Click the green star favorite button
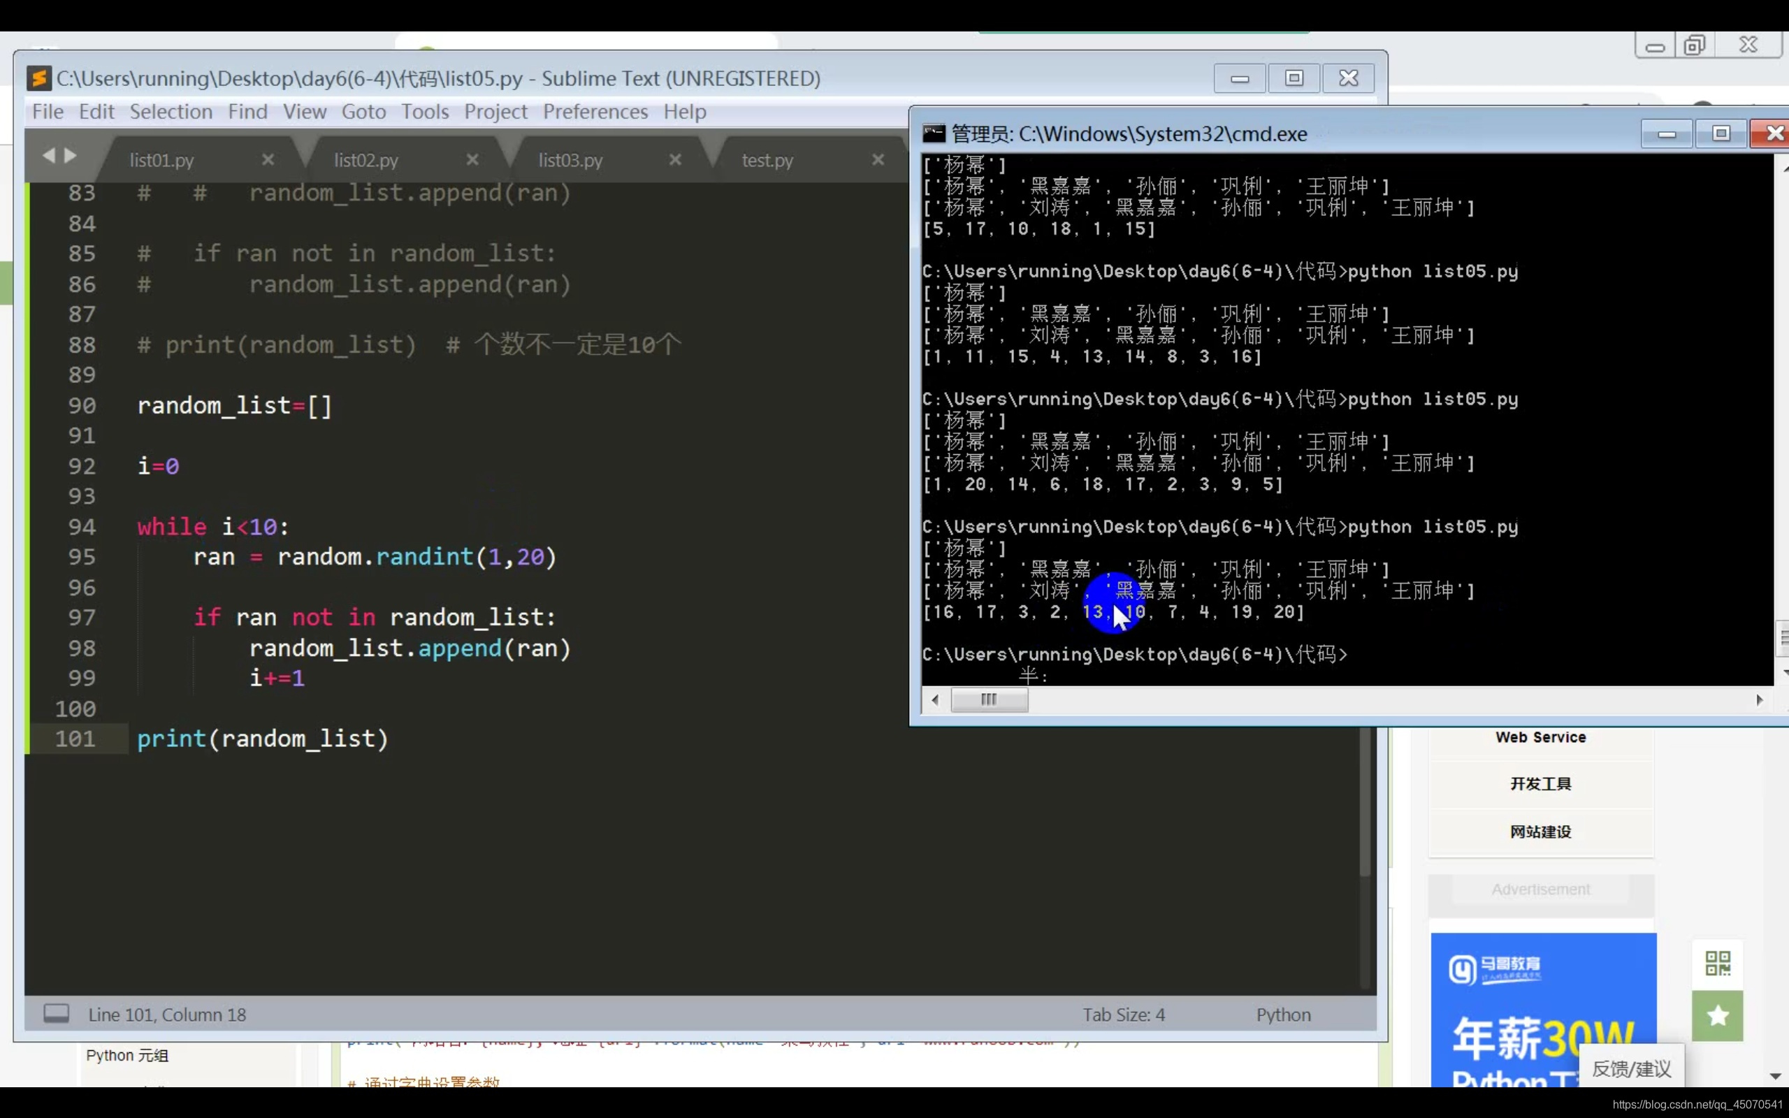This screenshot has width=1789, height=1118. (1717, 1015)
